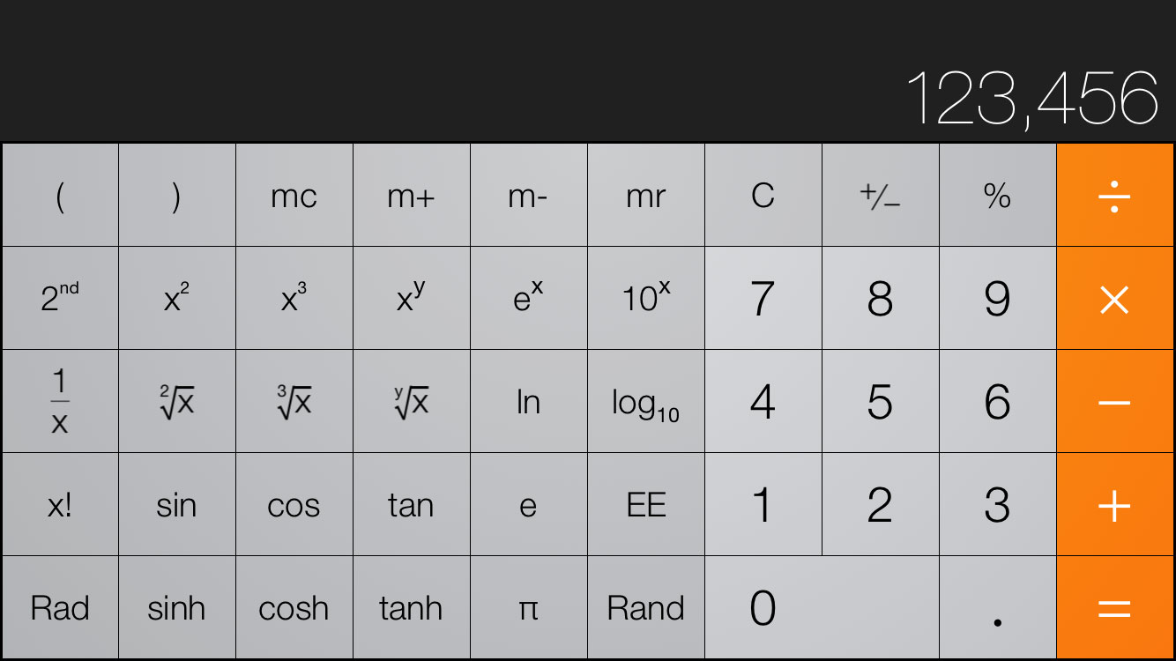Generate a random number with Rand
Screen dimensions: 1176x661
(645, 607)
